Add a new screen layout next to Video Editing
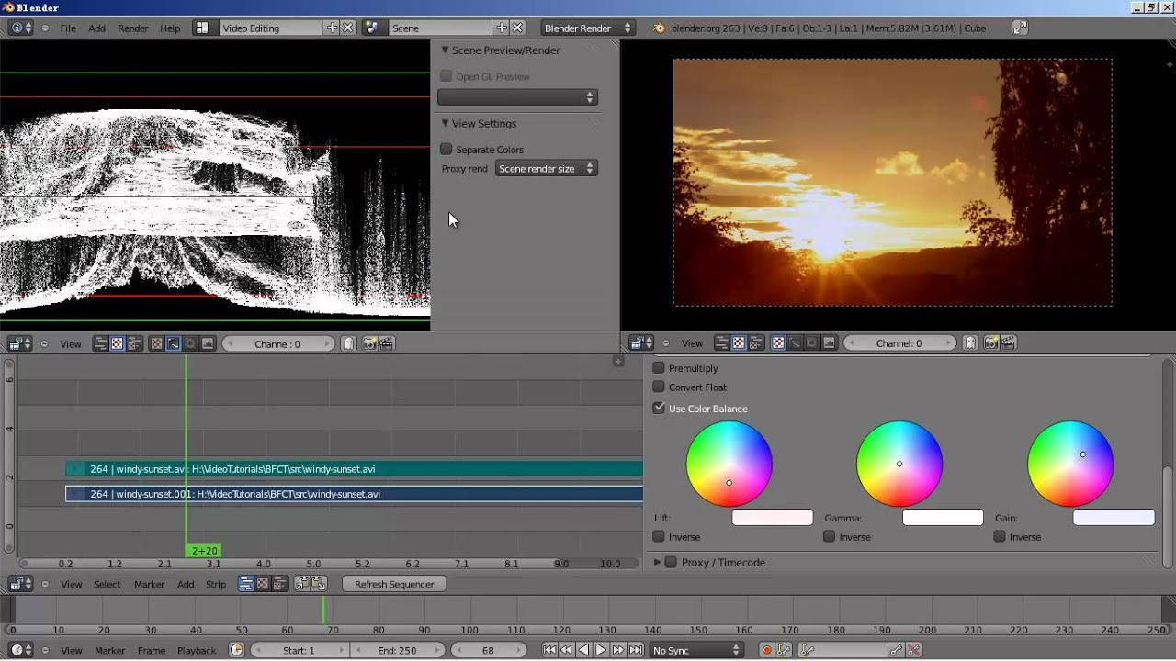1176x661 pixels. 333,28
